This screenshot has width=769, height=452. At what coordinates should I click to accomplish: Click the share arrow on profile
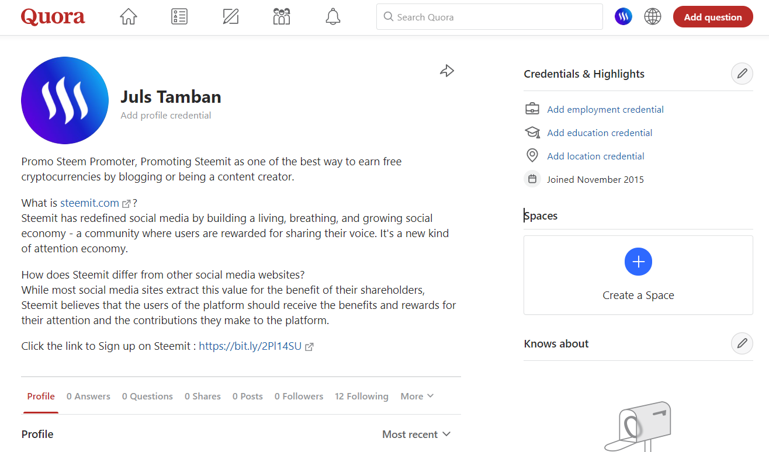(x=447, y=71)
